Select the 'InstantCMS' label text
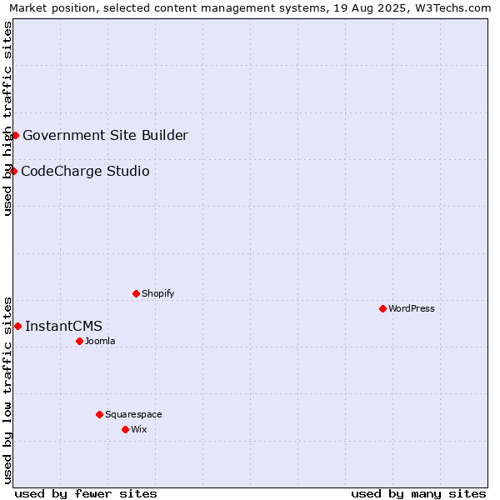 click(64, 326)
